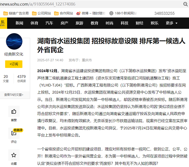Expand the 更多 dropdown menu
This screenshot has height=167, width=189.
pyautogui.click(x=172, y=23)
